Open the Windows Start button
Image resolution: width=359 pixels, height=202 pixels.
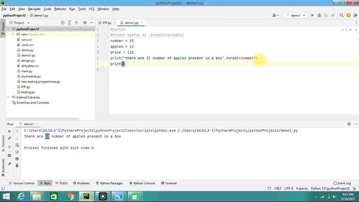coord(6,196)
